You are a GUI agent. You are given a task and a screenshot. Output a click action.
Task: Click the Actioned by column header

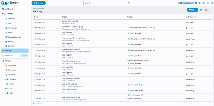pyautogui.click(x=191, y=17)
